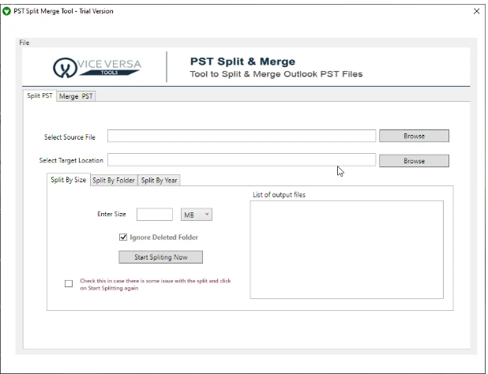
Task: Click the Vice Versa Tools logo
Action: [96, 68]
